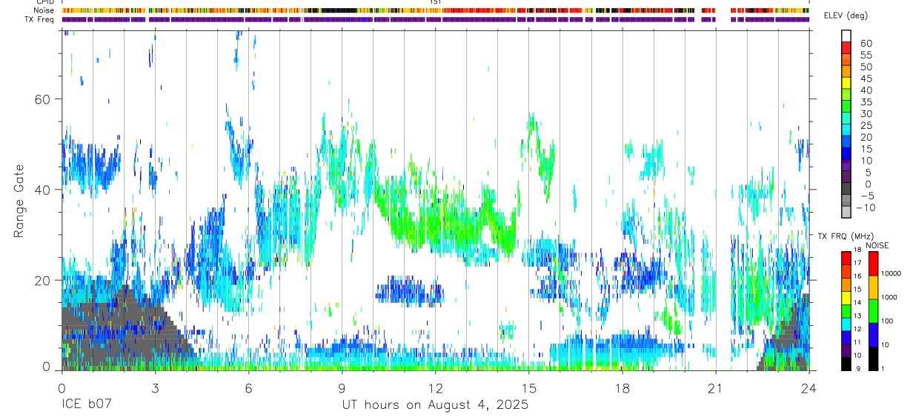Click the x-axis tick label '15' under the plot
Screen dimensions: 910x420
tap(528, 387)
